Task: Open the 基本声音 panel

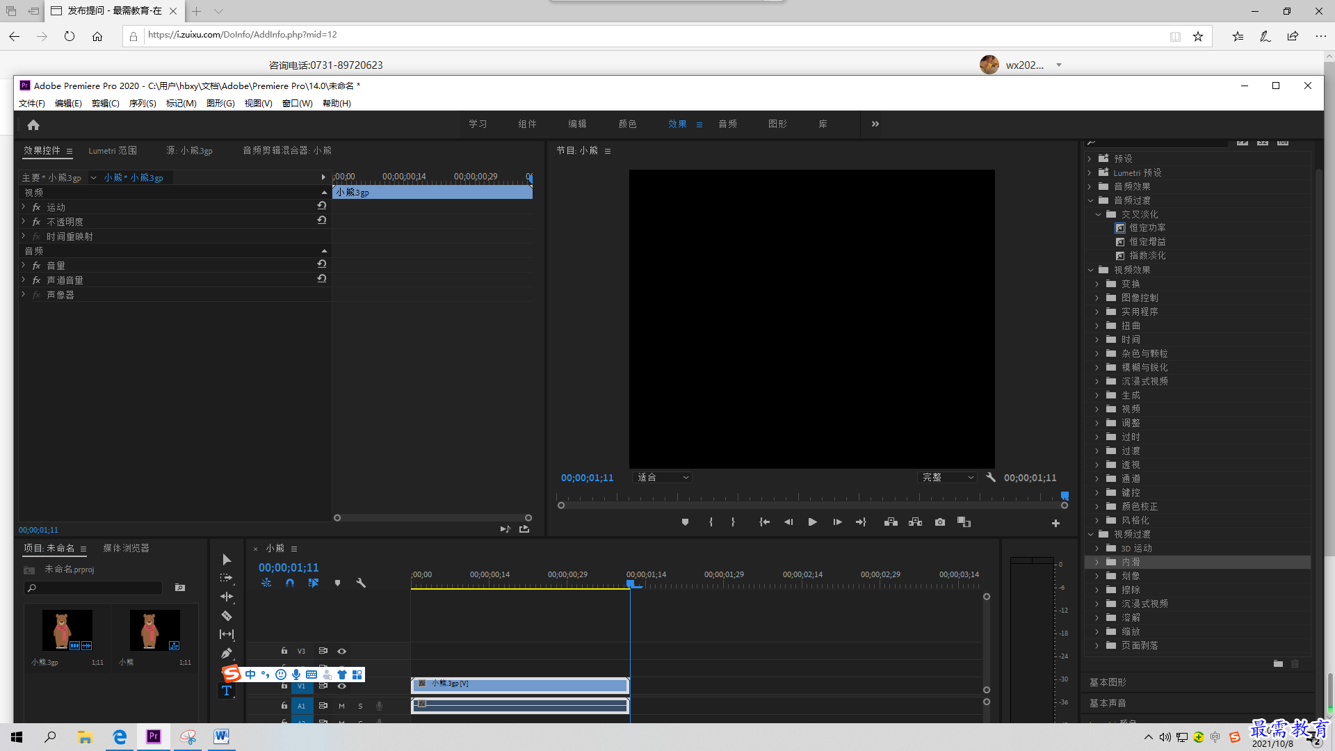Action: point(1108,704)
